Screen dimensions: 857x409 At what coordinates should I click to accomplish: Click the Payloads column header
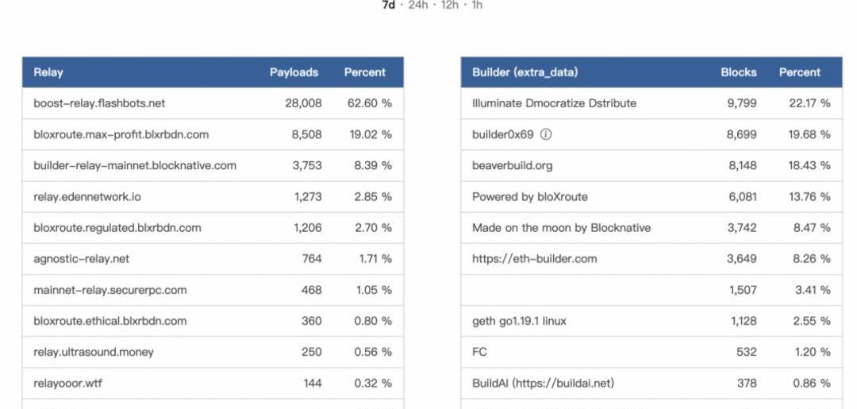tap(294, 72)
